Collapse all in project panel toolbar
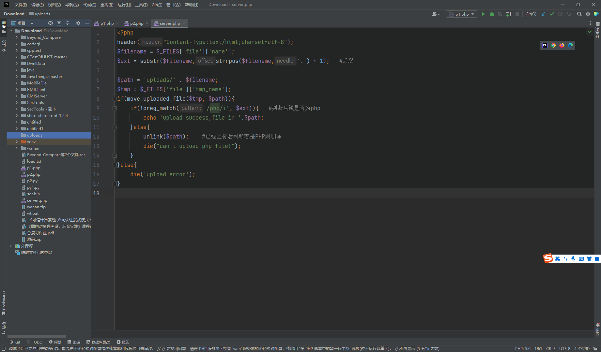This screenshot has height=352, width=601. (x=68, y=23)
